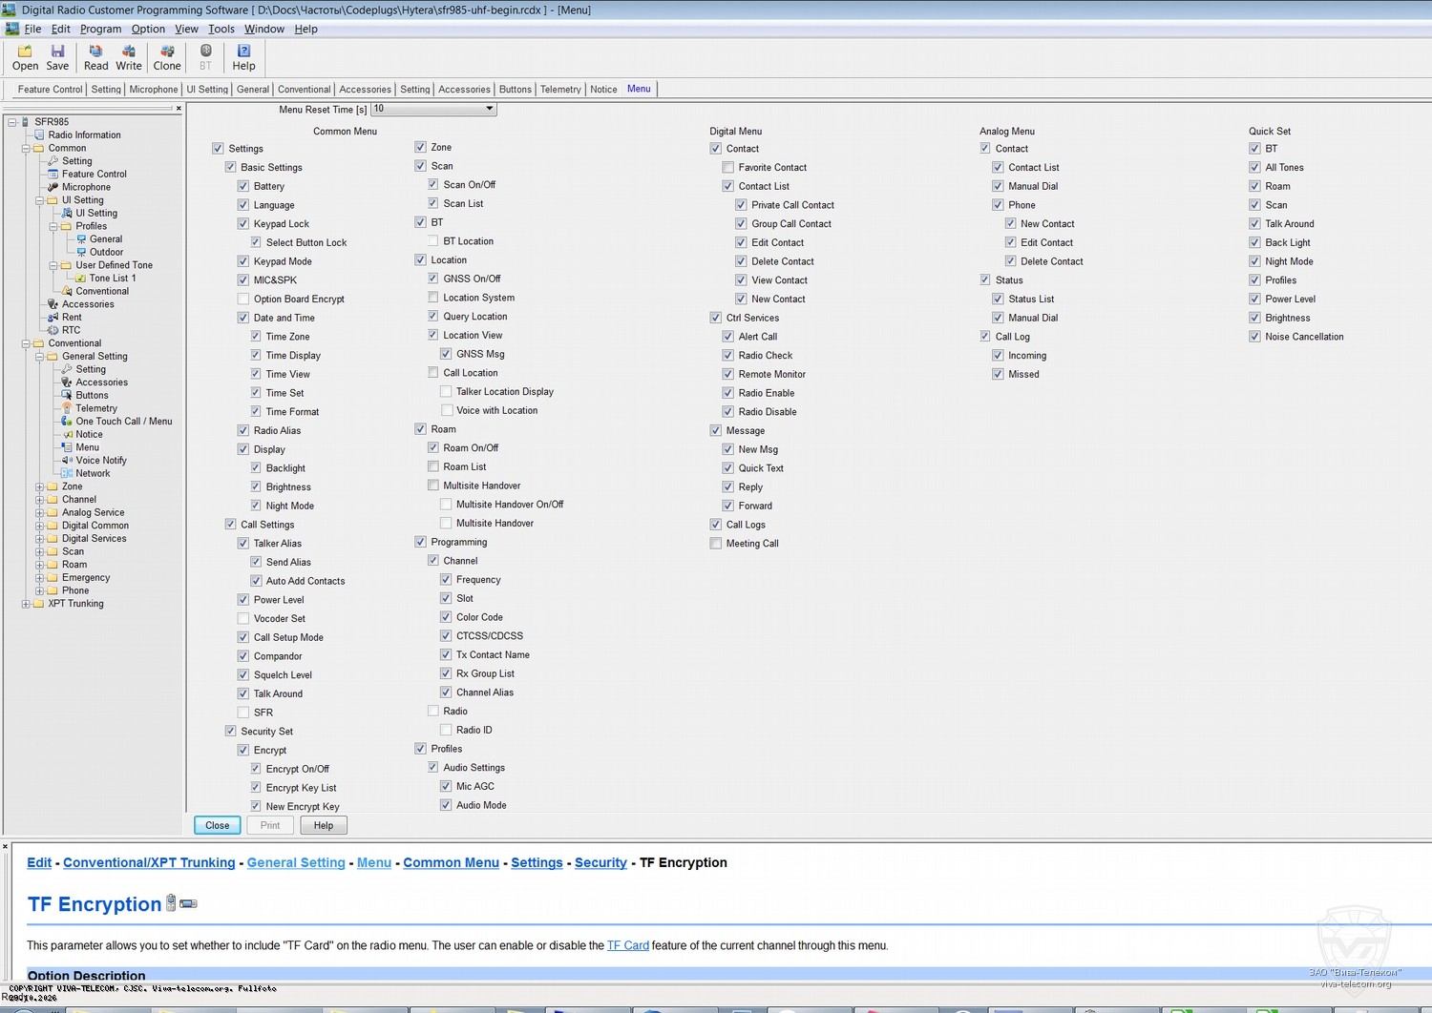Click the Open file toolbar icon
The width and height of the screenshot is (1432, 1013).
[25, 57]
